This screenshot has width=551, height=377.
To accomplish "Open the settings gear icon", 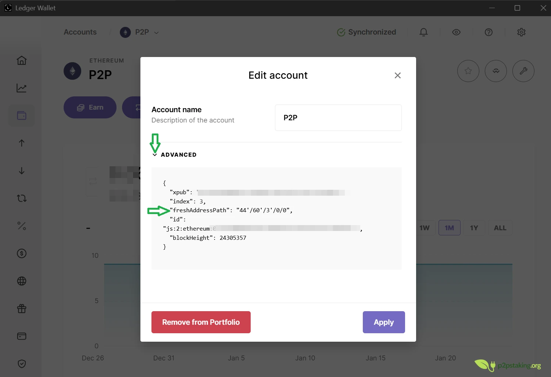I will tap(521, 32).
